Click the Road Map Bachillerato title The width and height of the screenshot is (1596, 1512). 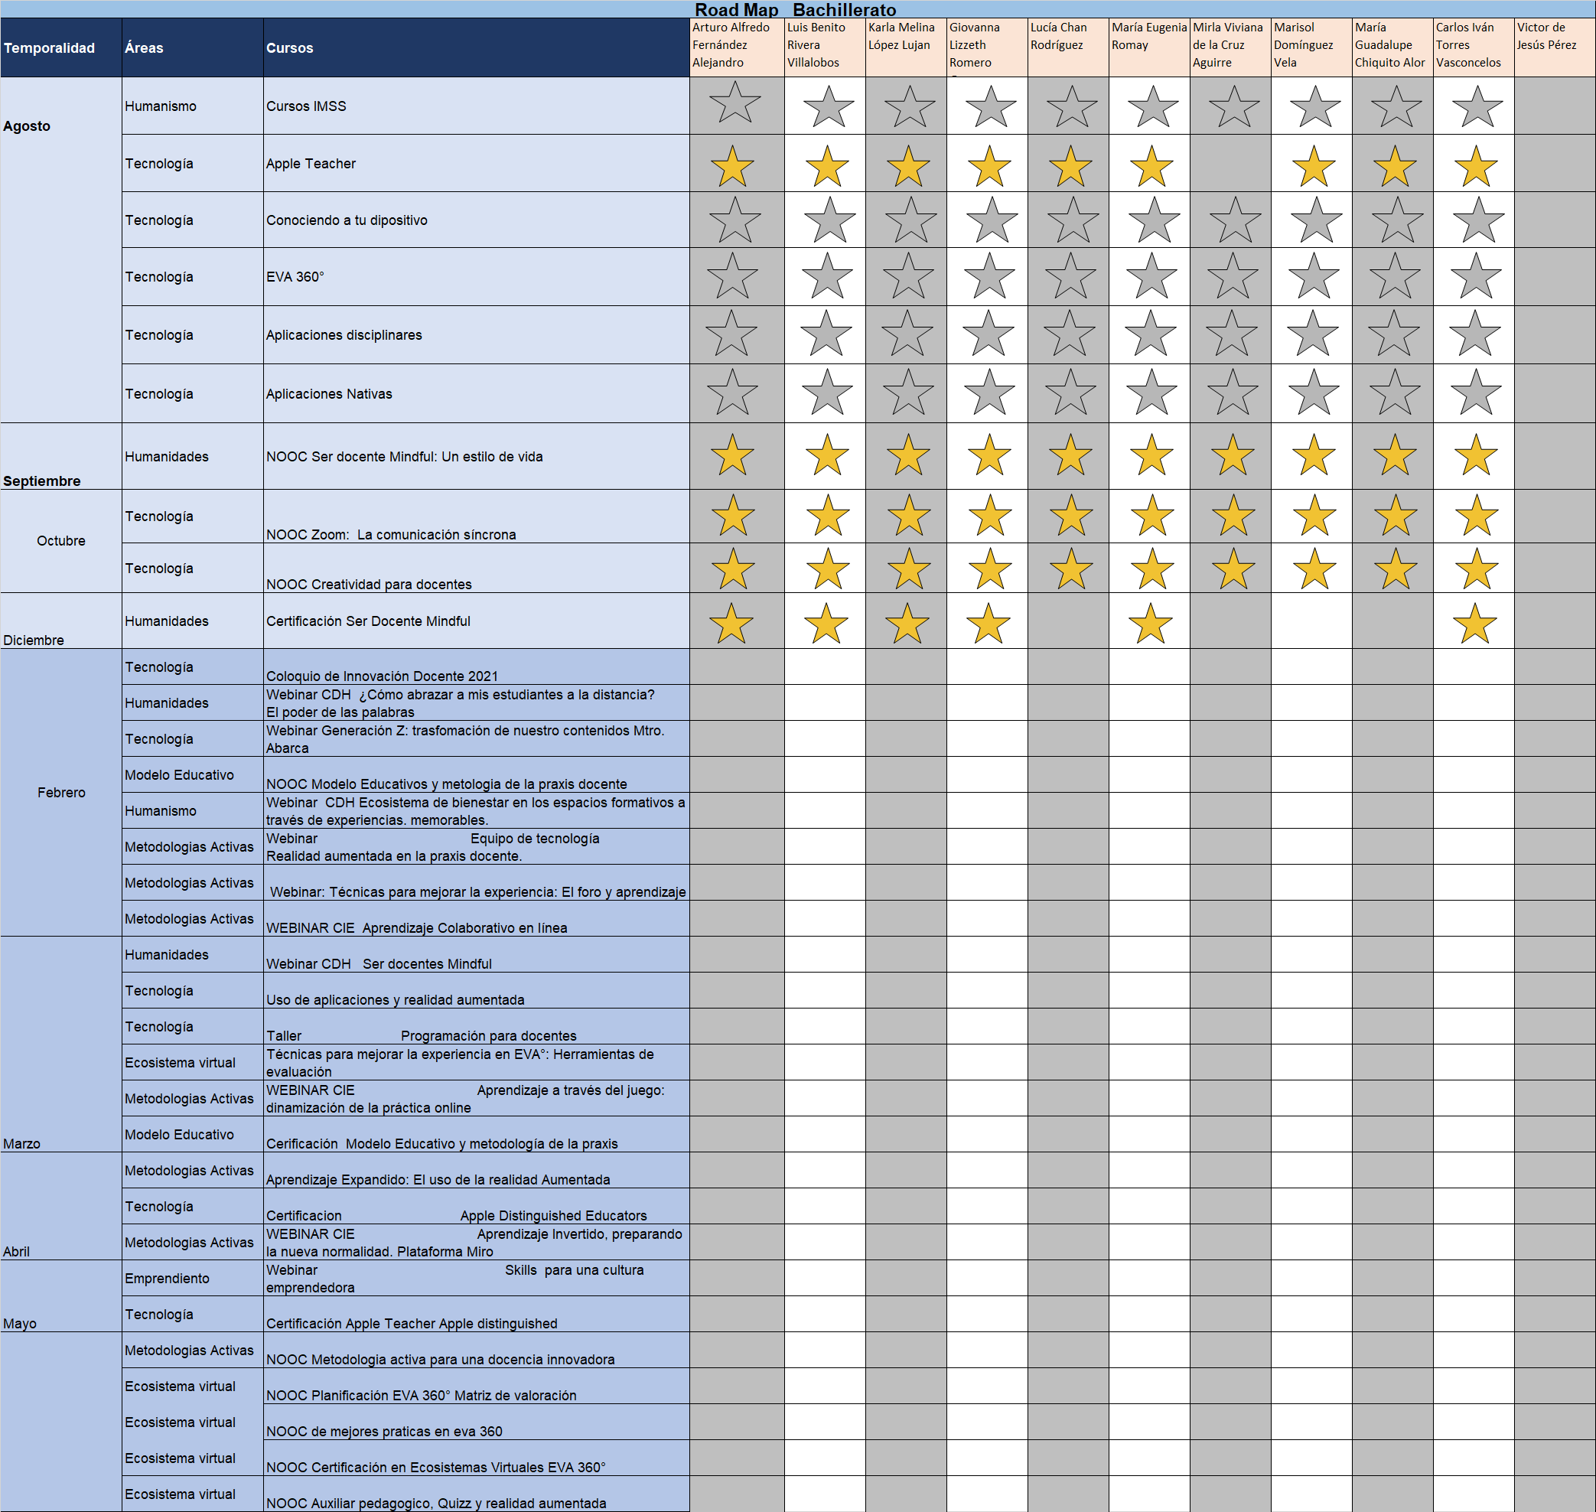pyautogui.click(x=796, y=10)
